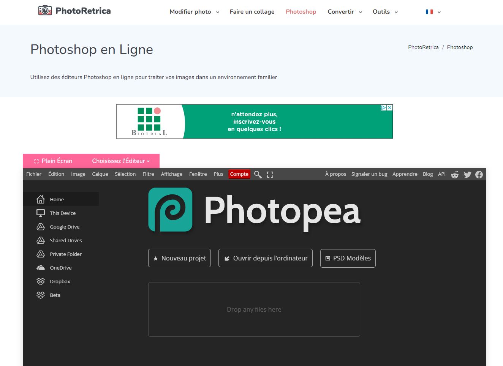503x366 pixels.
Task: Open the Filtre menu in Photopea
Action: [148, 174]
